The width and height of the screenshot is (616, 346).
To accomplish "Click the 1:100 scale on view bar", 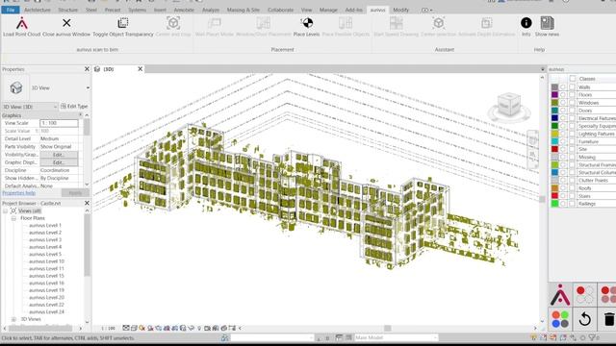I will tap(108, 329).
